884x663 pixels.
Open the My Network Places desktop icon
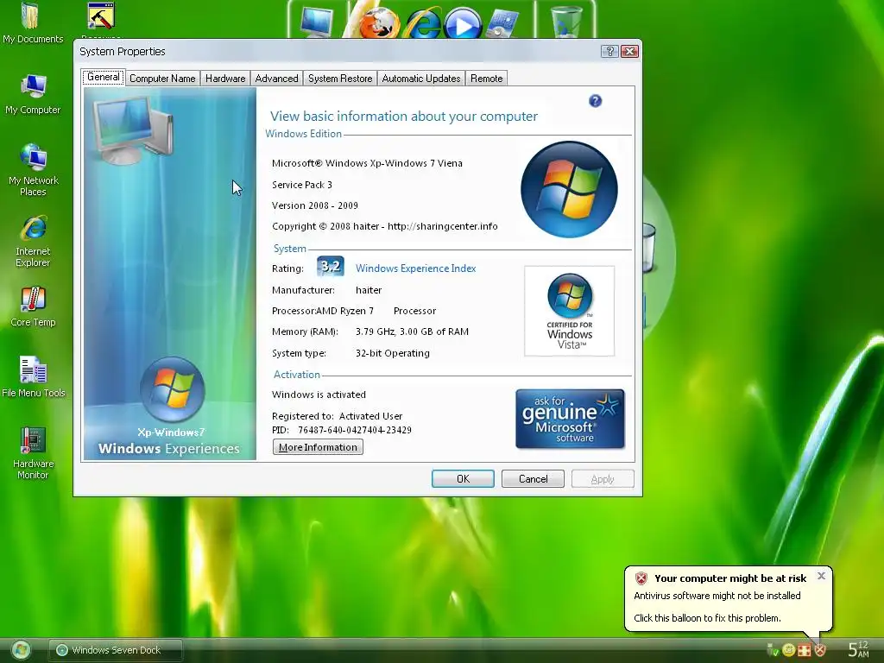pos(33,170)
